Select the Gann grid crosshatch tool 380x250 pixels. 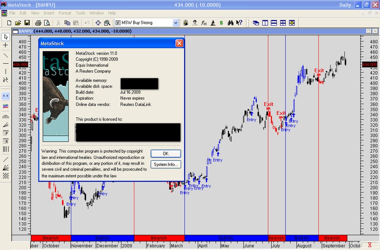5,176
